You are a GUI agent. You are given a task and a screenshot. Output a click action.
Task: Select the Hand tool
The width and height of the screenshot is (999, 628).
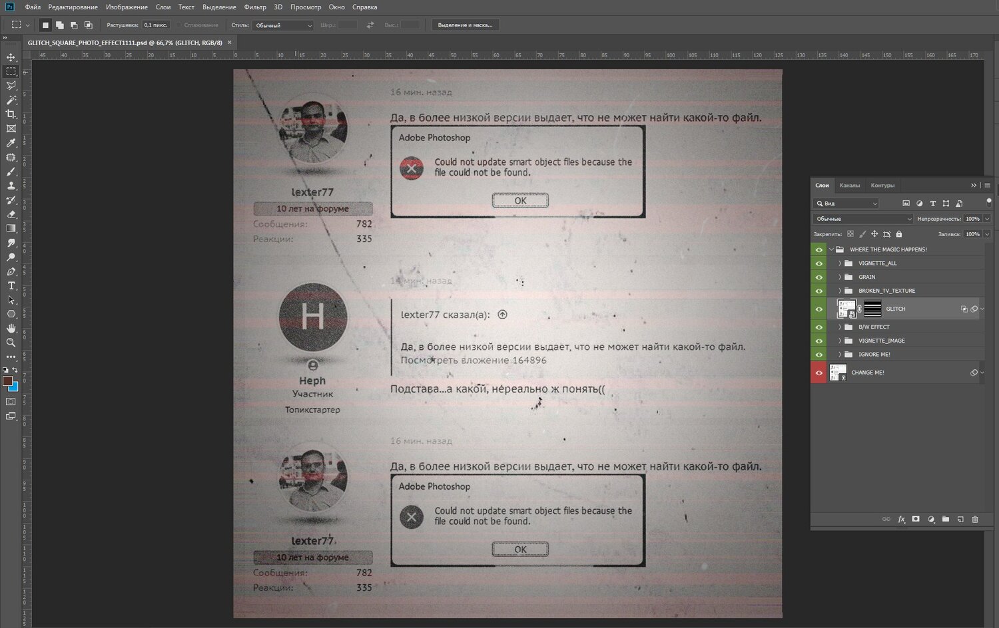pos(11,329)
